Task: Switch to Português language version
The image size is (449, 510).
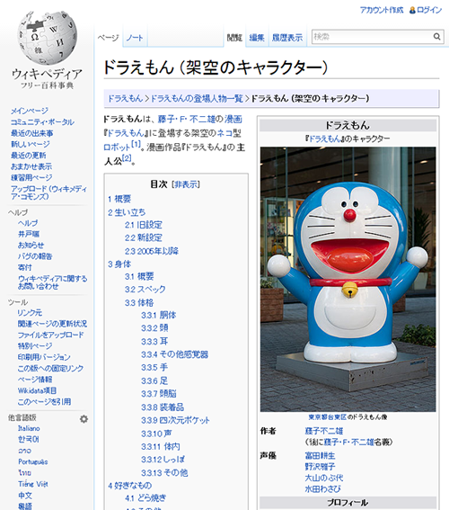Action: point(33,461)
